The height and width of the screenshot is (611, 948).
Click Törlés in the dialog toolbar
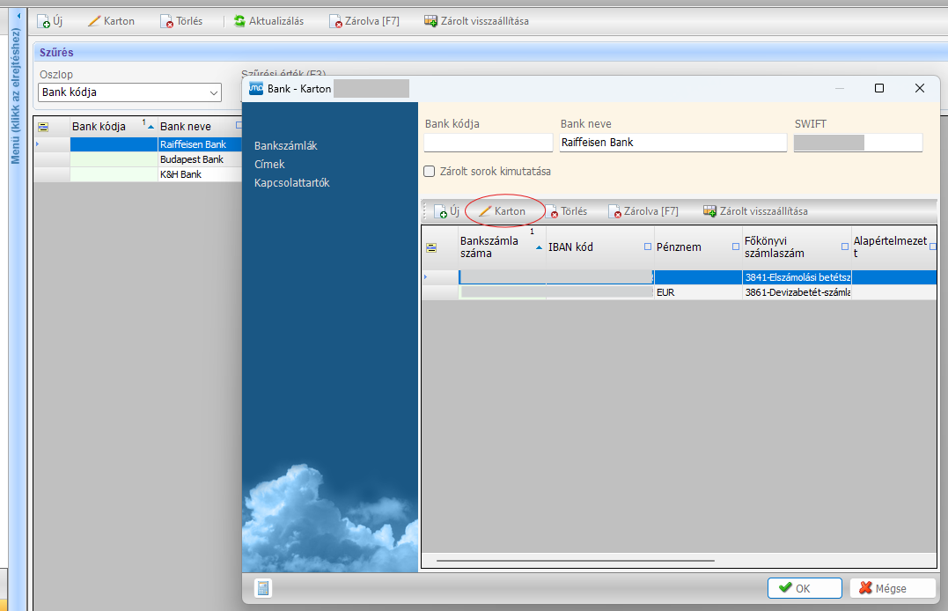(x=566, y=211)
